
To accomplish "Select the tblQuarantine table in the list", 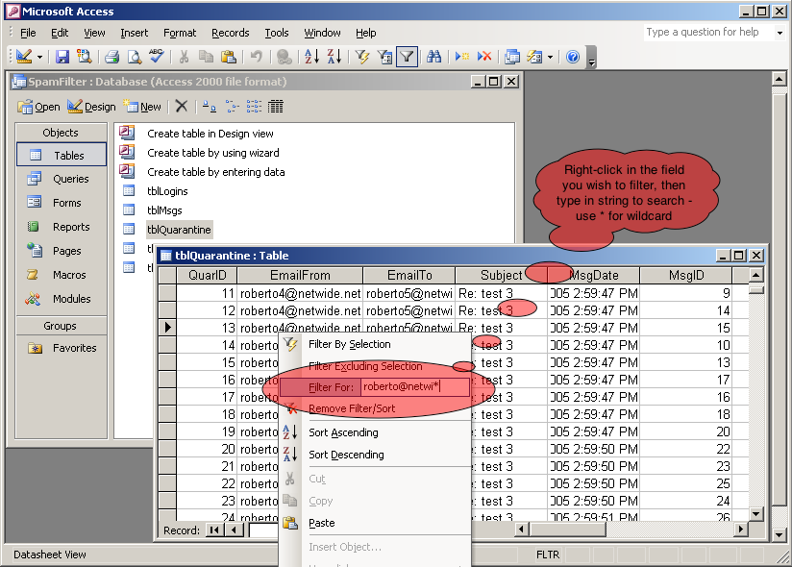I will point(179,230).
